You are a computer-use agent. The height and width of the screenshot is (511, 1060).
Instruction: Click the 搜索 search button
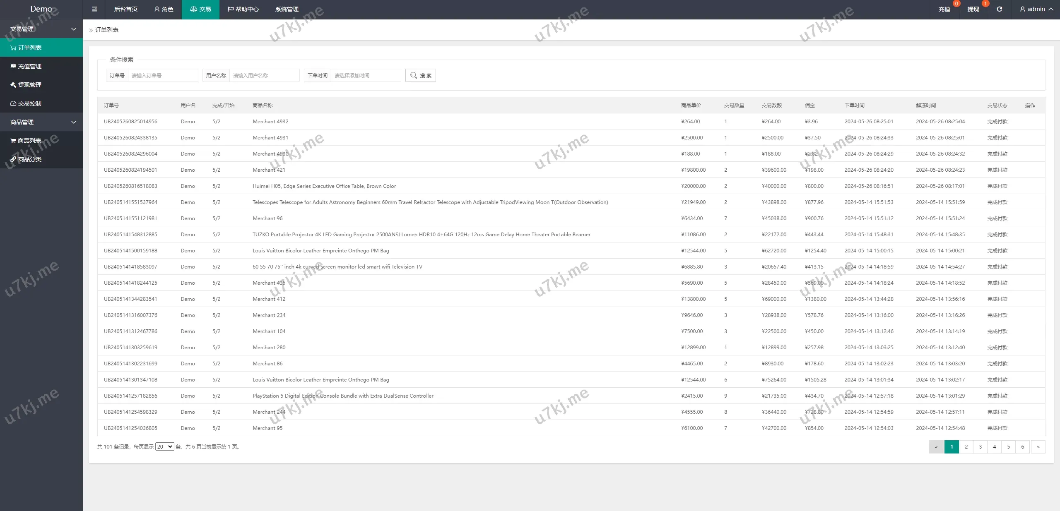coord(420,75)
